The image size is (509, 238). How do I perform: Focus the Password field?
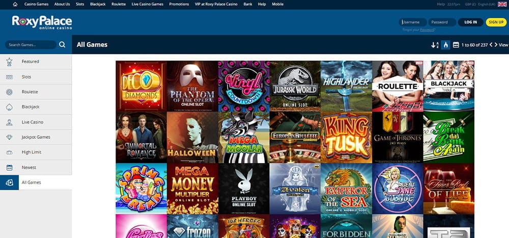click(442, 22)
